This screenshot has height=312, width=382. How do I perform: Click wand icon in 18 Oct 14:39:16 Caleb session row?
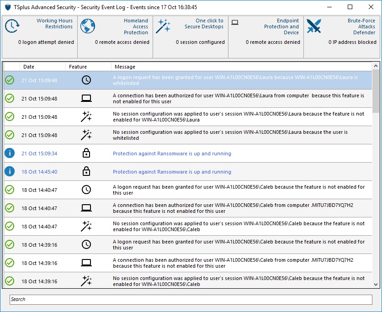[x=86, y=281]
